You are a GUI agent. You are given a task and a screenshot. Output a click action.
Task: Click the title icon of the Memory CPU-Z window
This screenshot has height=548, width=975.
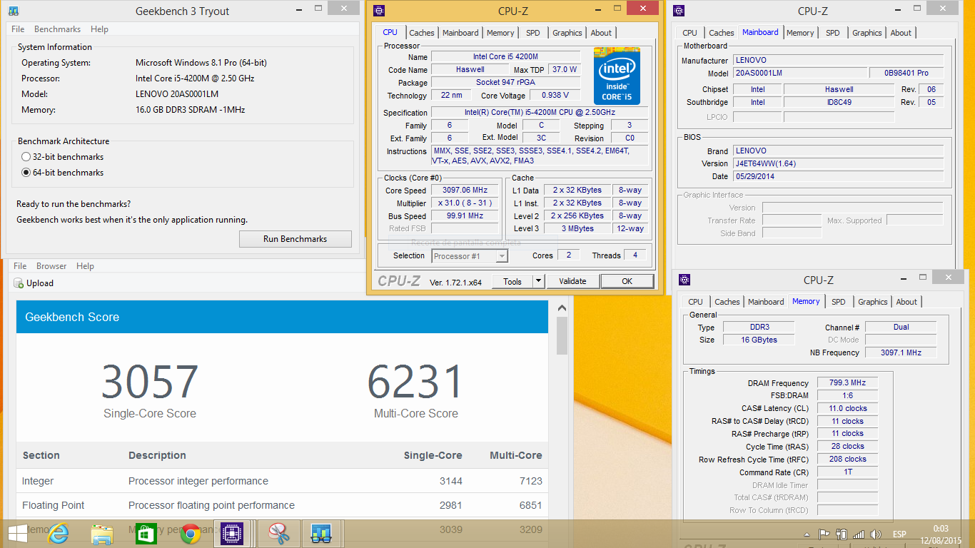(684, 280)
